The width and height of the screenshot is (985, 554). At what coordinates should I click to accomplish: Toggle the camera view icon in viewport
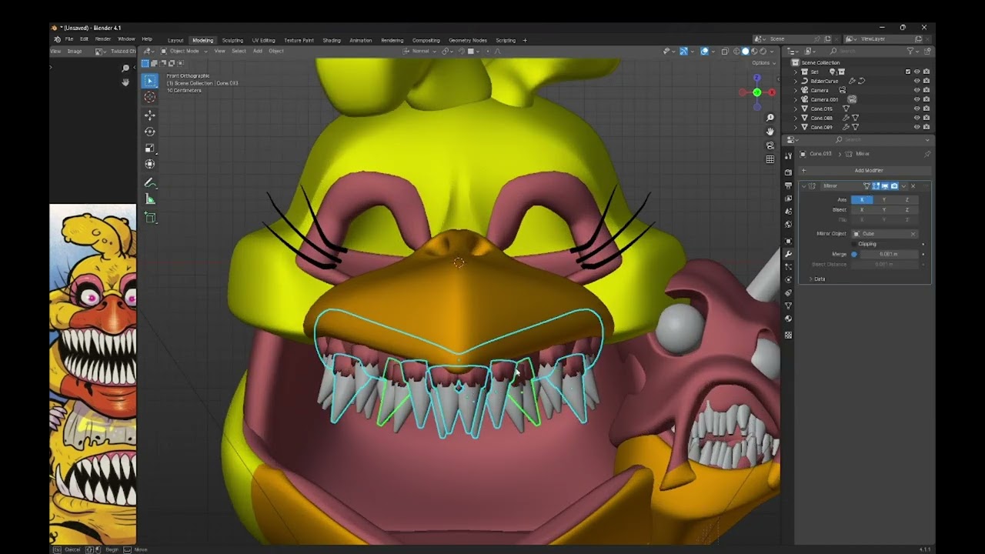click(x=770, y=145)
